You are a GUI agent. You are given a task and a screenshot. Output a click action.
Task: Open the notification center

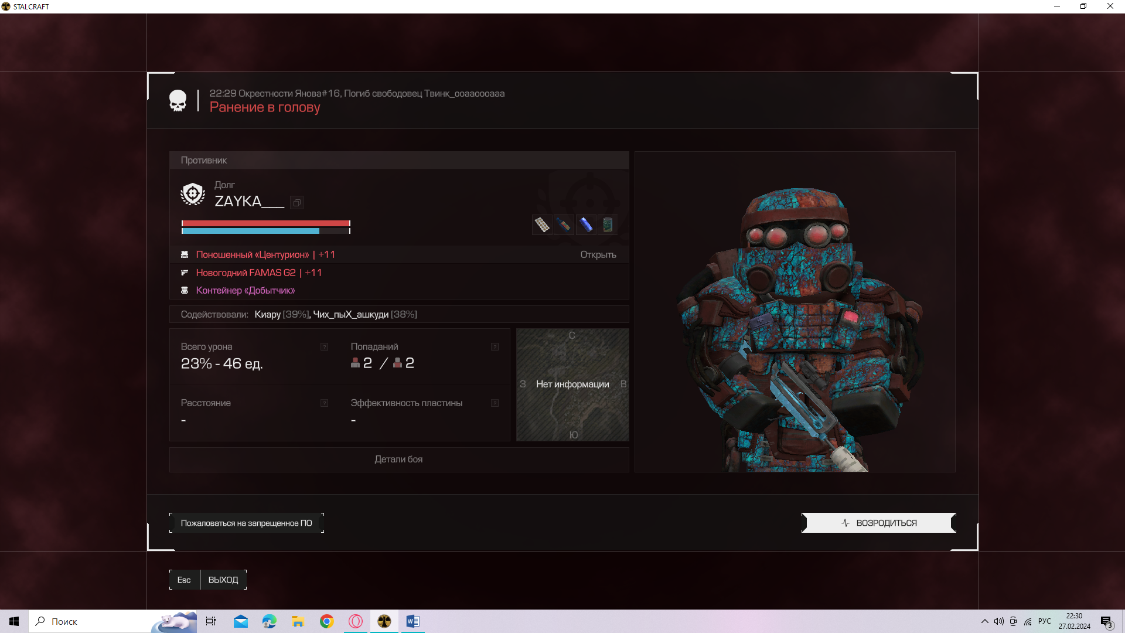tap(1106, 621)
